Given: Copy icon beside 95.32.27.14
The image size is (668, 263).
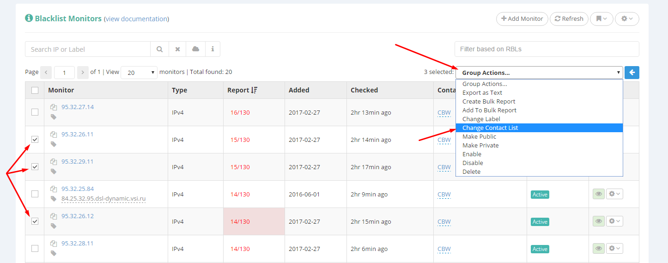Looking at the screenshot, I should (54, 107).
